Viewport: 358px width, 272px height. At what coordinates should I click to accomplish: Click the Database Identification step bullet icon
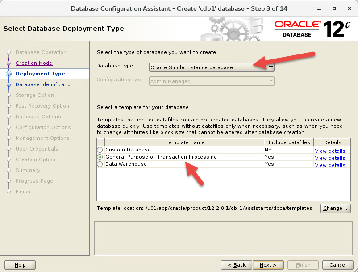(8, 85)
